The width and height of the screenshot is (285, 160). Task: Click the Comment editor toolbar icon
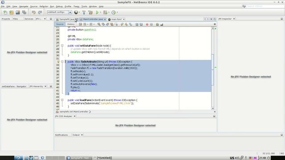[x=157, y=24]
